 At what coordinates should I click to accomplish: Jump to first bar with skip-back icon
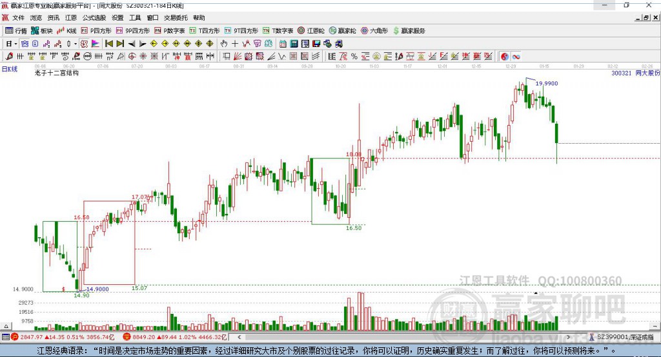click(108, 44)
